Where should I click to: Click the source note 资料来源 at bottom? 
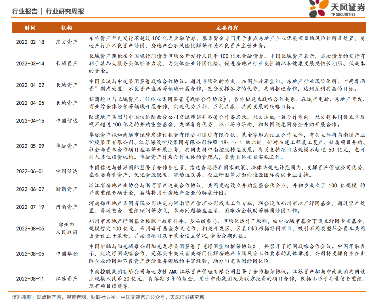(x=108, y=297)
